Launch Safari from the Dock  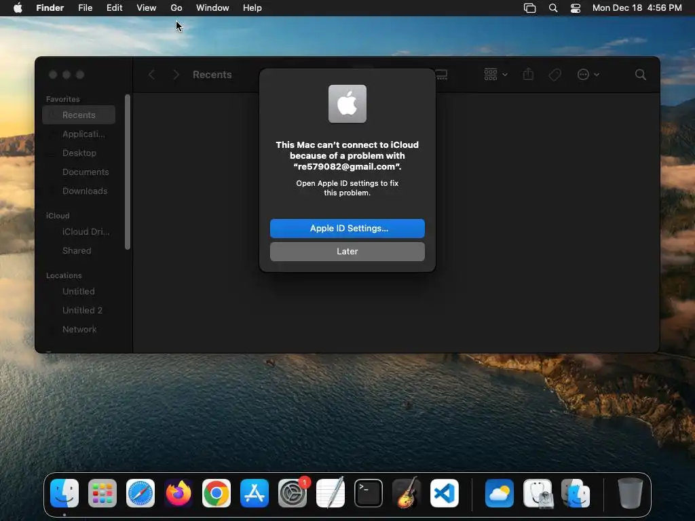click(140, 493)
